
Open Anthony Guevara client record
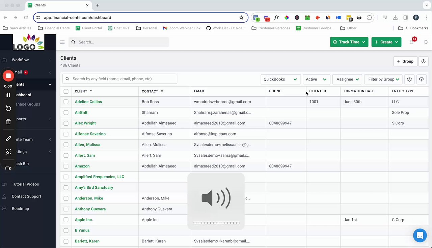(x=90, y=209)
